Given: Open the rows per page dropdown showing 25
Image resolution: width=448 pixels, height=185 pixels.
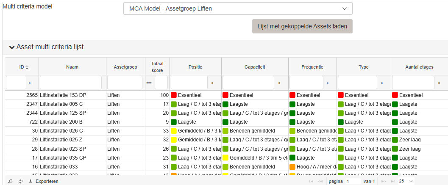Looking at the screenshot, I should pos(406,181).
